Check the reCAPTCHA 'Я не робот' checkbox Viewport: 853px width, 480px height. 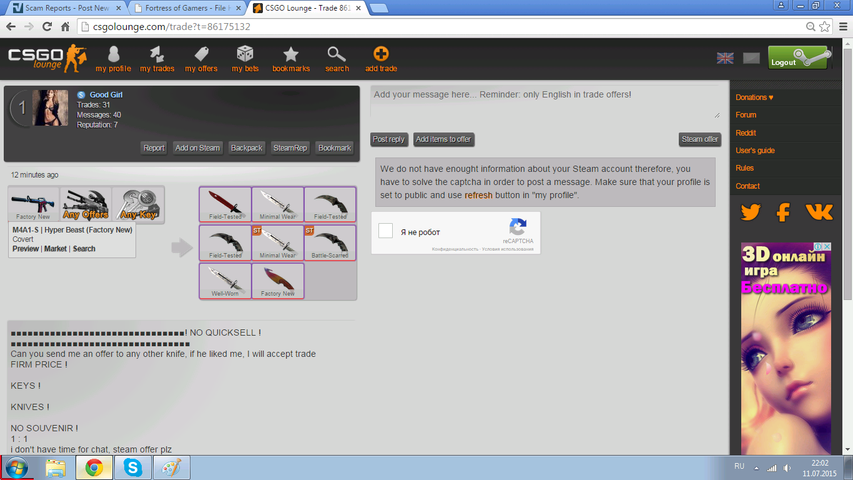tap(386, 231)
